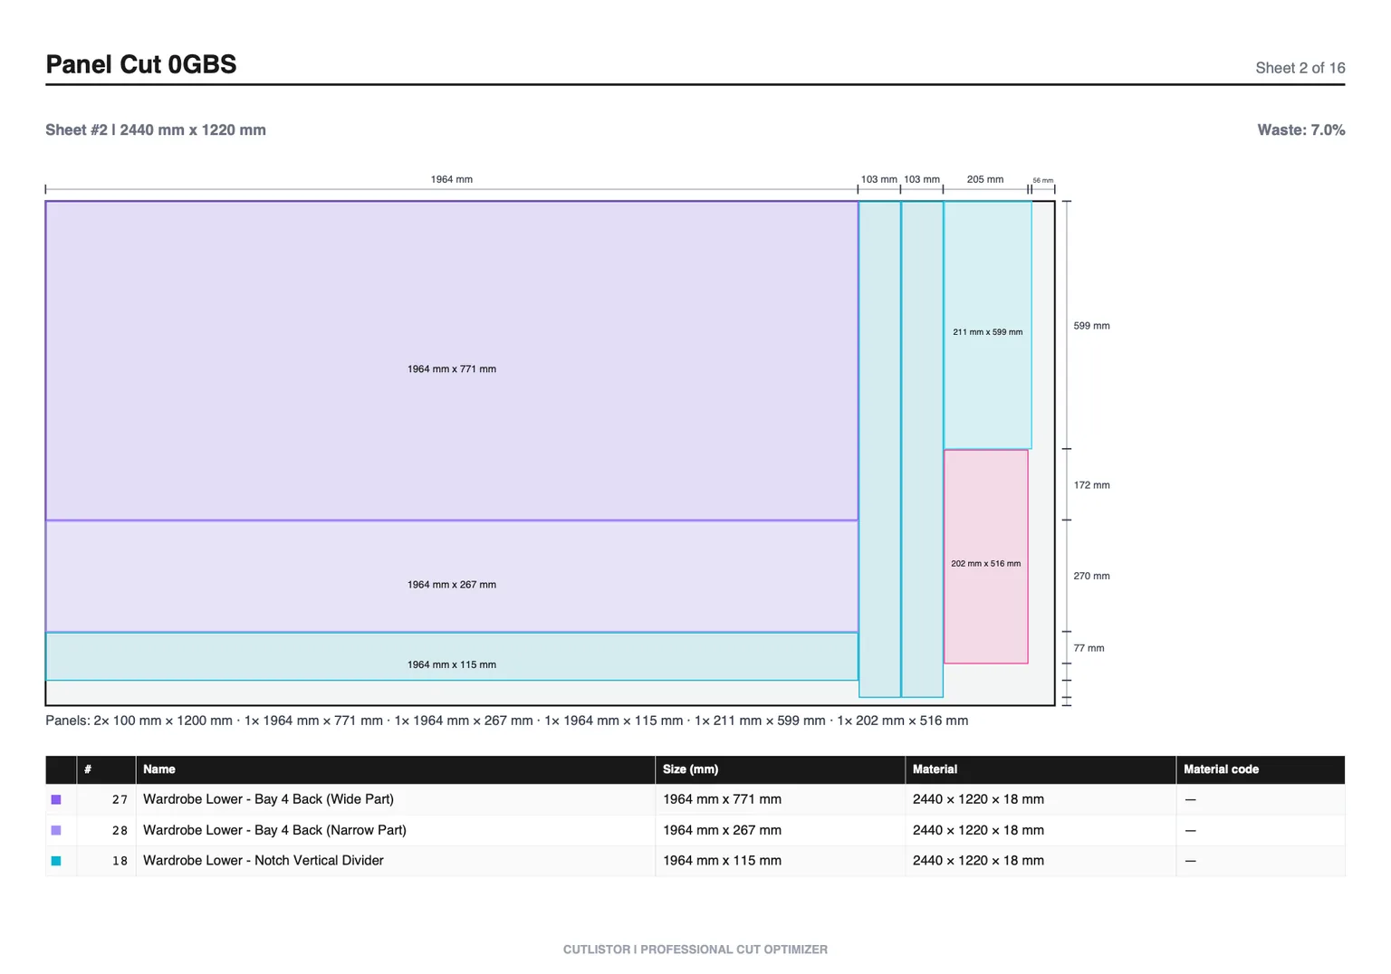
Task: Click 'Wardrobe Lower - Bay 4 Back (Wide Part)'
Action: click(x=268, y=799)
